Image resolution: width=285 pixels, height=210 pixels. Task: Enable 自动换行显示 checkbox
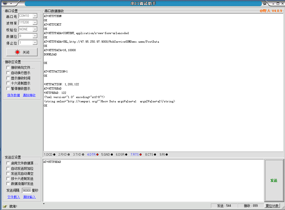(x=8, y=73)
